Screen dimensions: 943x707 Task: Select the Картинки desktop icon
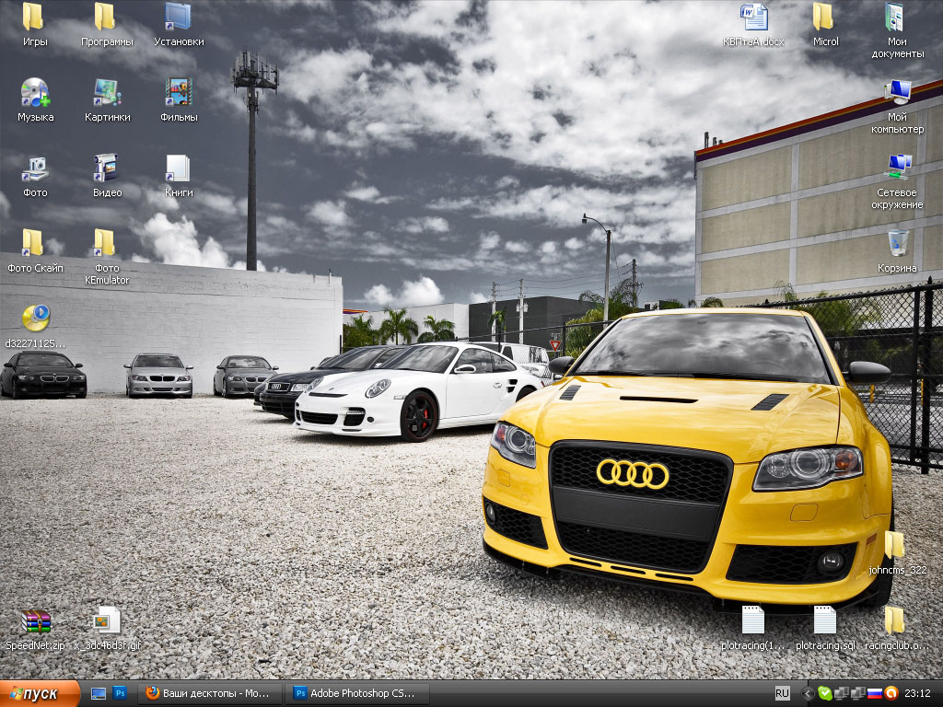[106, 92]
